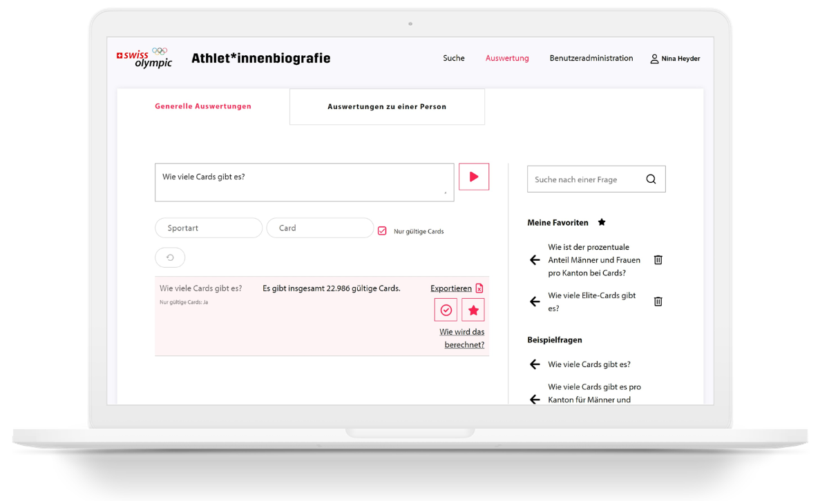Delete the Elite-Cards favorite with trash icon
Viewport: 829px width, 501px height.
click(658, 302)
